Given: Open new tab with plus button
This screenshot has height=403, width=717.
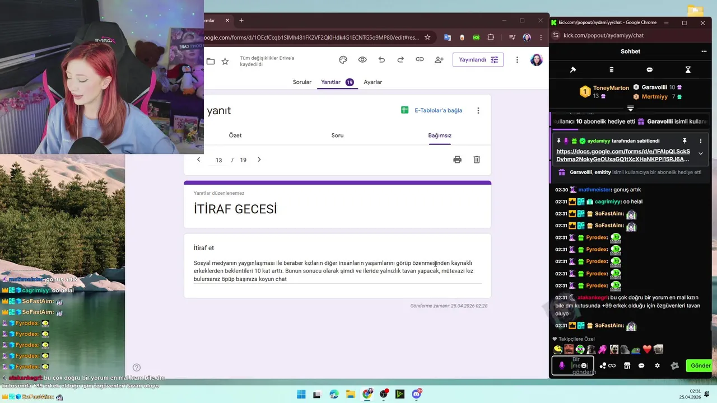Looking at the screenshot, I should pos(241,21).
